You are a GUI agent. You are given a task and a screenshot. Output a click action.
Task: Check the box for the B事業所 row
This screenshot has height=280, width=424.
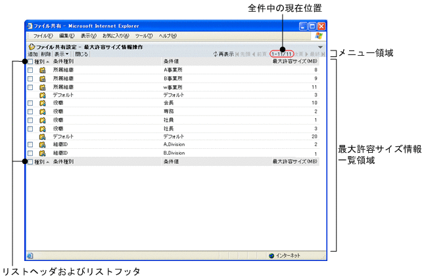[30, 78]
